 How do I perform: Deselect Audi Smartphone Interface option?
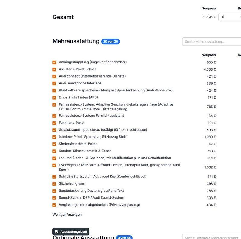(54, 84)
